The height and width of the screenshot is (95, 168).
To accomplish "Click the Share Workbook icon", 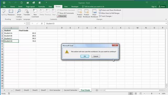I will pyautogui.click(x=94, y=13).
